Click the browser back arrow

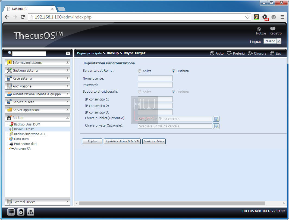pyautogui.click(x=7, y=17)
